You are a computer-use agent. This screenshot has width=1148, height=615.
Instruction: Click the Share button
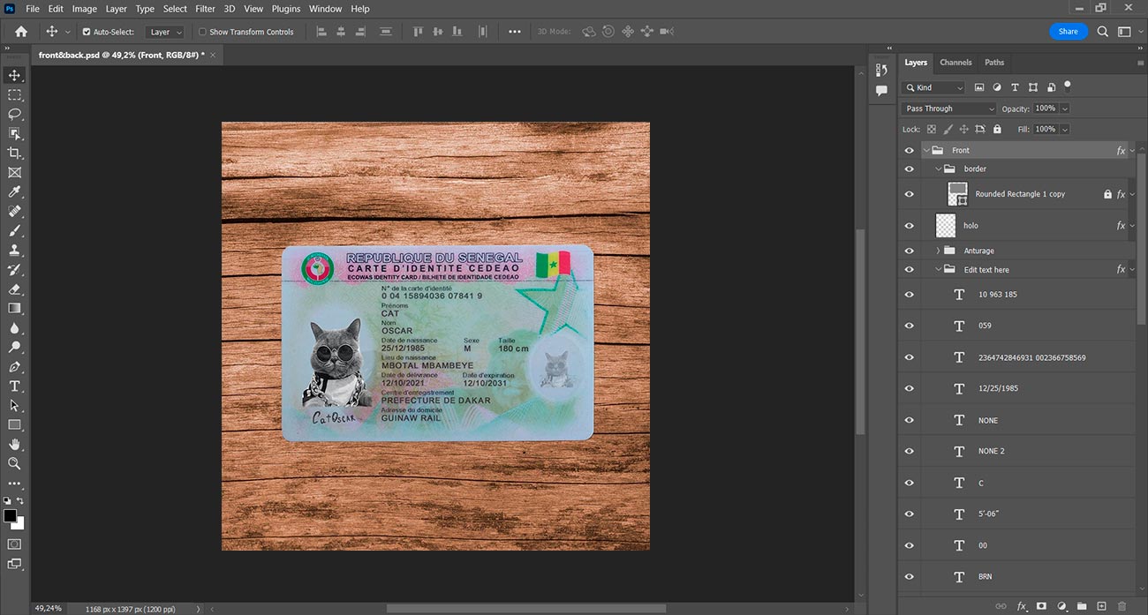tap(1069, 32)
